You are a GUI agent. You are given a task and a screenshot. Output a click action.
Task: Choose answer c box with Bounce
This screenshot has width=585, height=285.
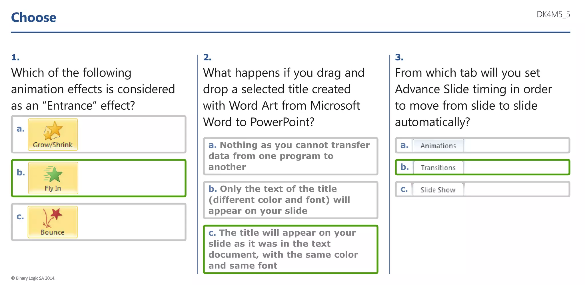[x=131, y=222]
